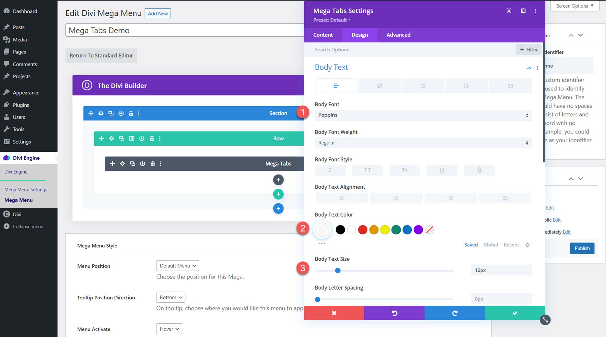
Task: Delete the Section using its trash icon
Action: pos(131,113)
